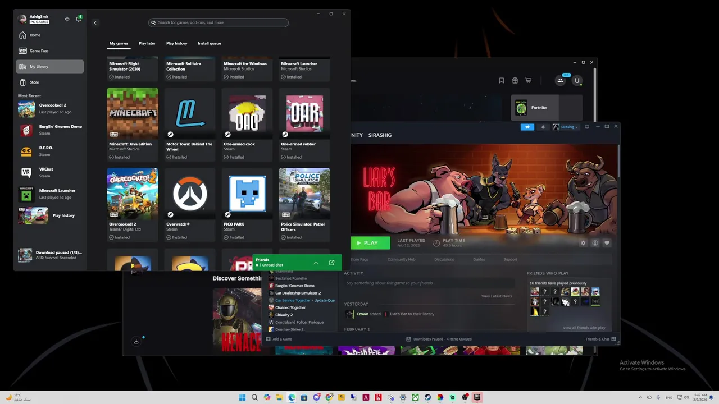Toggle Steam Big Picture mode icon

coord(587,127)
